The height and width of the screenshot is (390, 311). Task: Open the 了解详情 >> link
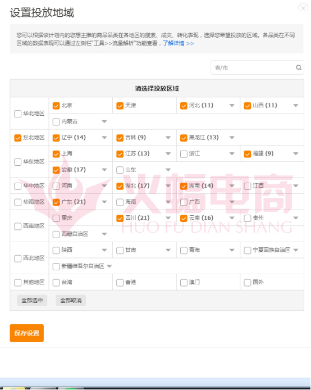pos(178,43)
